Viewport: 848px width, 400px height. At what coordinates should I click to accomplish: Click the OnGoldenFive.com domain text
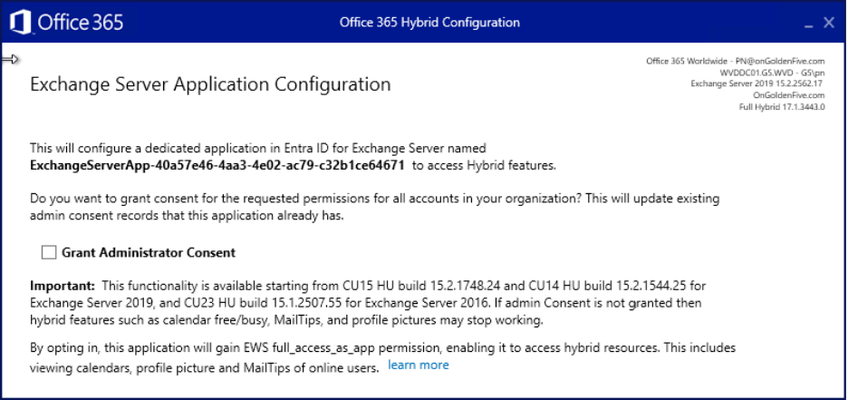coord(789,95)
